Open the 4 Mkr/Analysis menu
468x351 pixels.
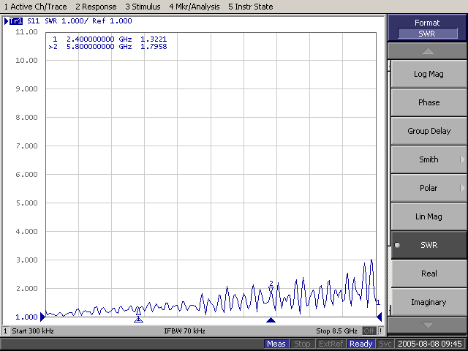pos(195,7)
